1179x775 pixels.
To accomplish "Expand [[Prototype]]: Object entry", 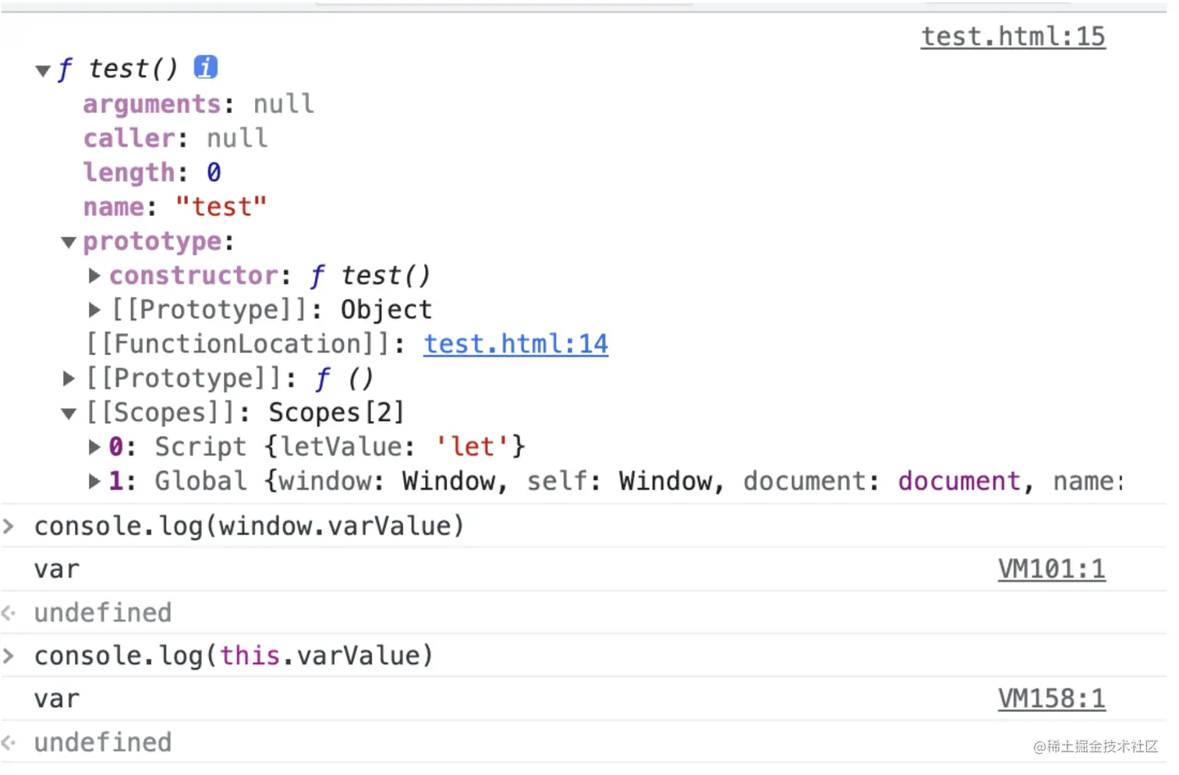I will click(94, 310).
